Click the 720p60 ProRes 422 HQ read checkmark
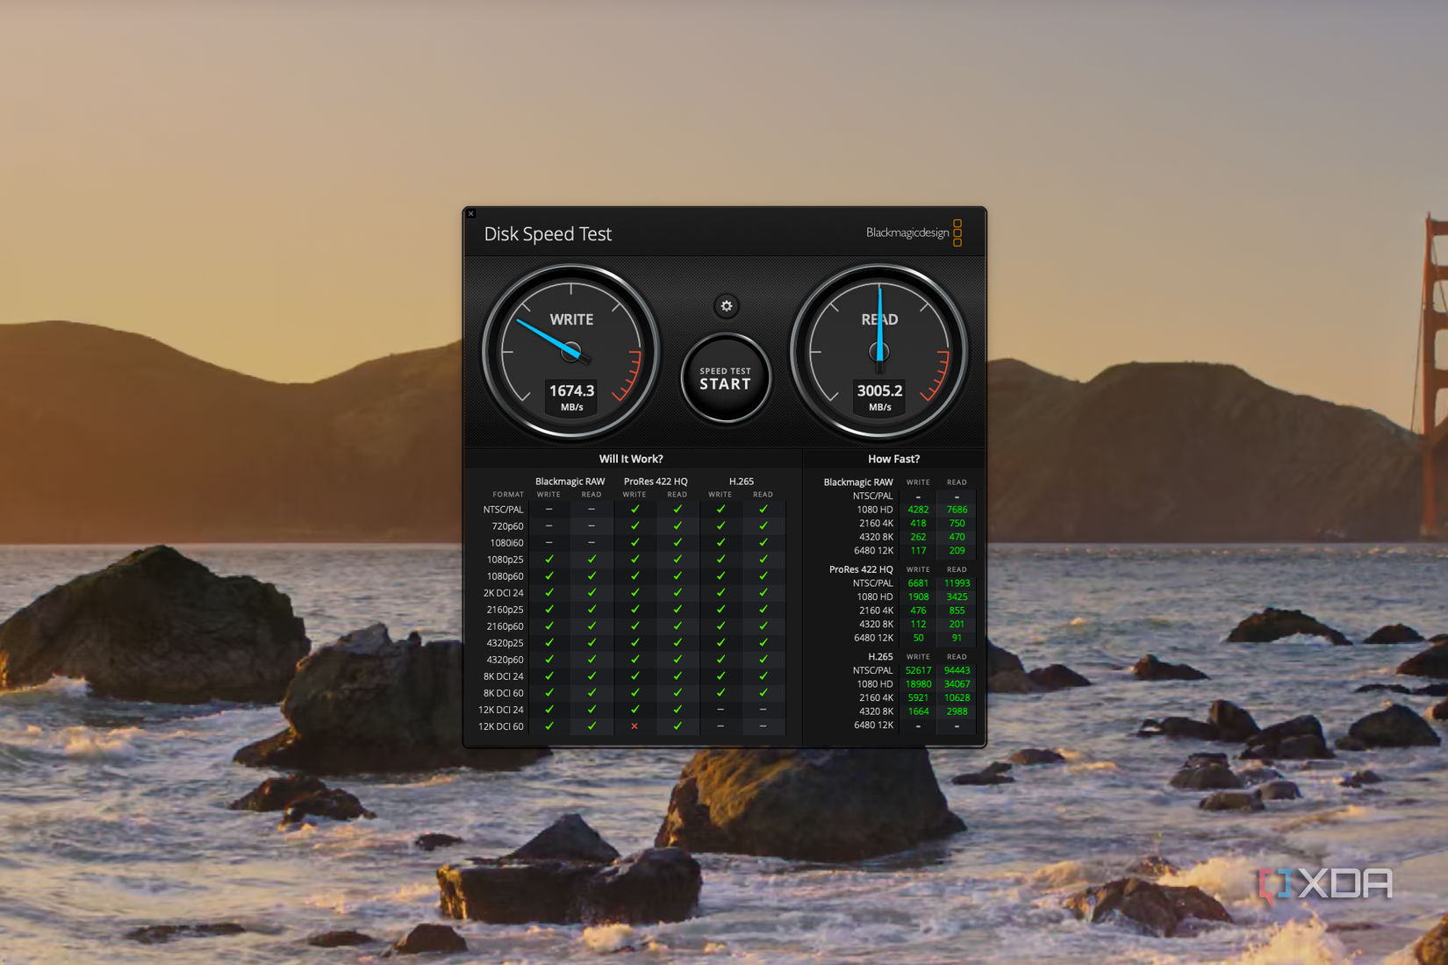This screenshot has height=965, width=1448. coord(677,525)
